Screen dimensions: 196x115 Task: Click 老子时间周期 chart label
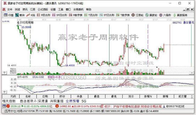pos(25,23)
